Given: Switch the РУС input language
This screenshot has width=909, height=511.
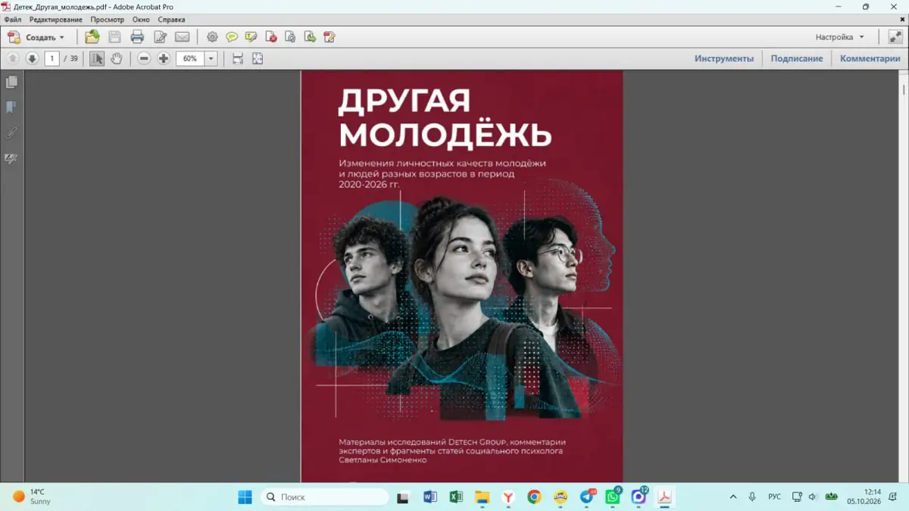Looking at the screenshot, I should coord(774,497).
